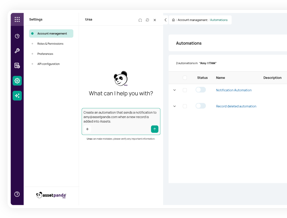This screenshot has width=287, height=218.
Task: Send the Ursa message with arrow button
Action: click(154, 129)
